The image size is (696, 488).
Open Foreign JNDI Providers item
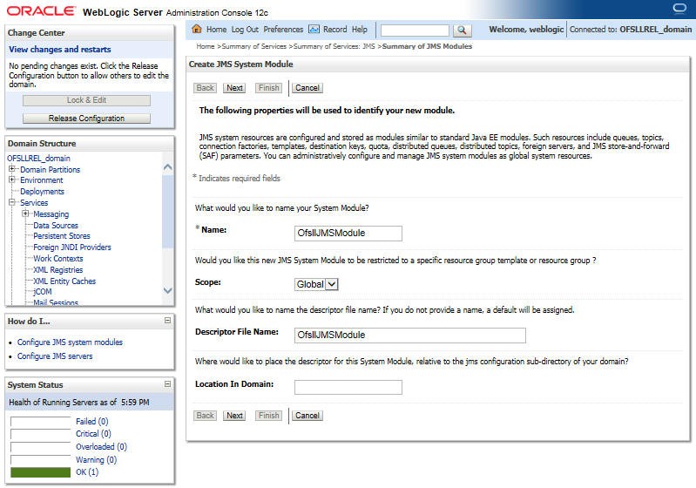coord(72,247)
